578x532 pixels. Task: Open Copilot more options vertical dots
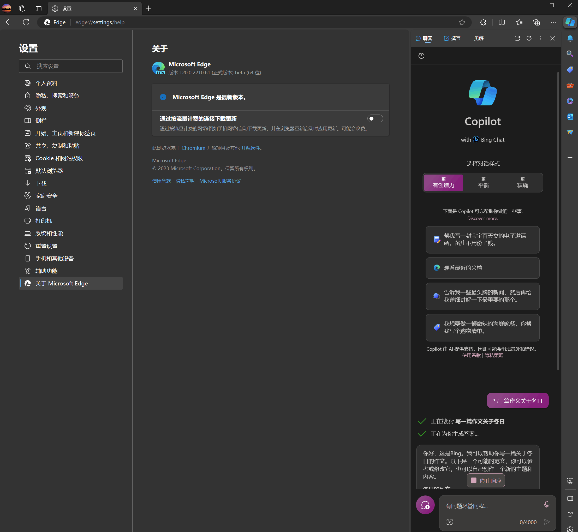coord(541,38)
